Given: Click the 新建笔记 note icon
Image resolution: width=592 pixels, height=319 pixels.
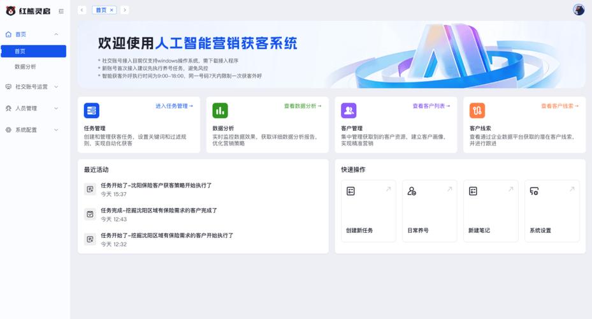Looking at the screenshot, I should [473, 191].
